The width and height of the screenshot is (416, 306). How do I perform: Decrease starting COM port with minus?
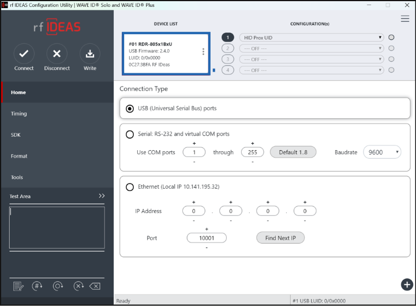pos(194,162)
